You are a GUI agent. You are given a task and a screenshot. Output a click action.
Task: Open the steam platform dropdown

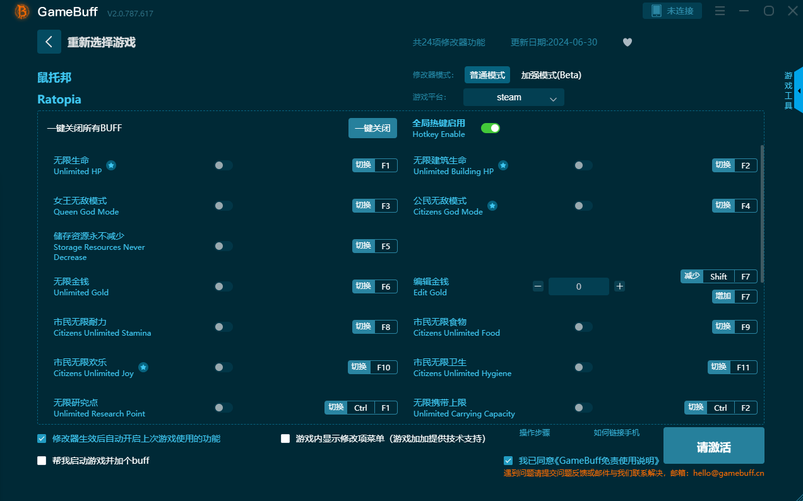click(514, 97)
